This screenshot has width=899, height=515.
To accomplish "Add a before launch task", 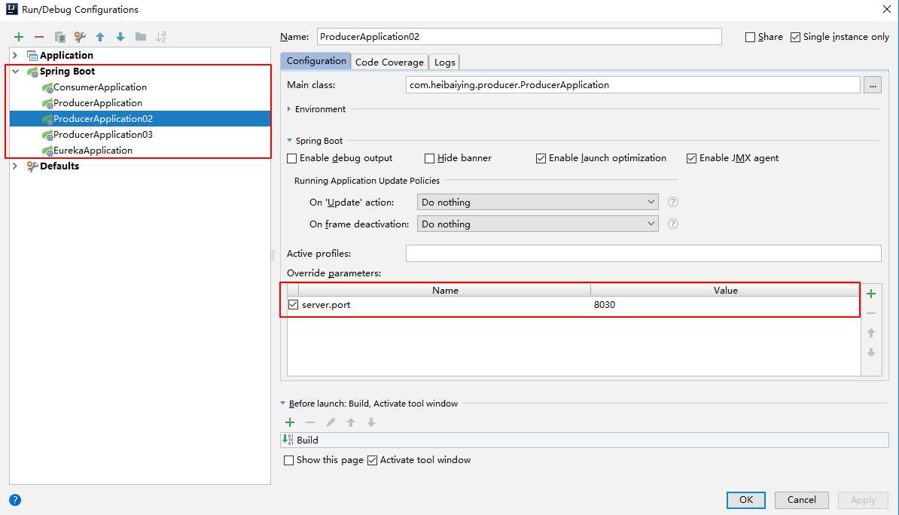I will 290,422.
